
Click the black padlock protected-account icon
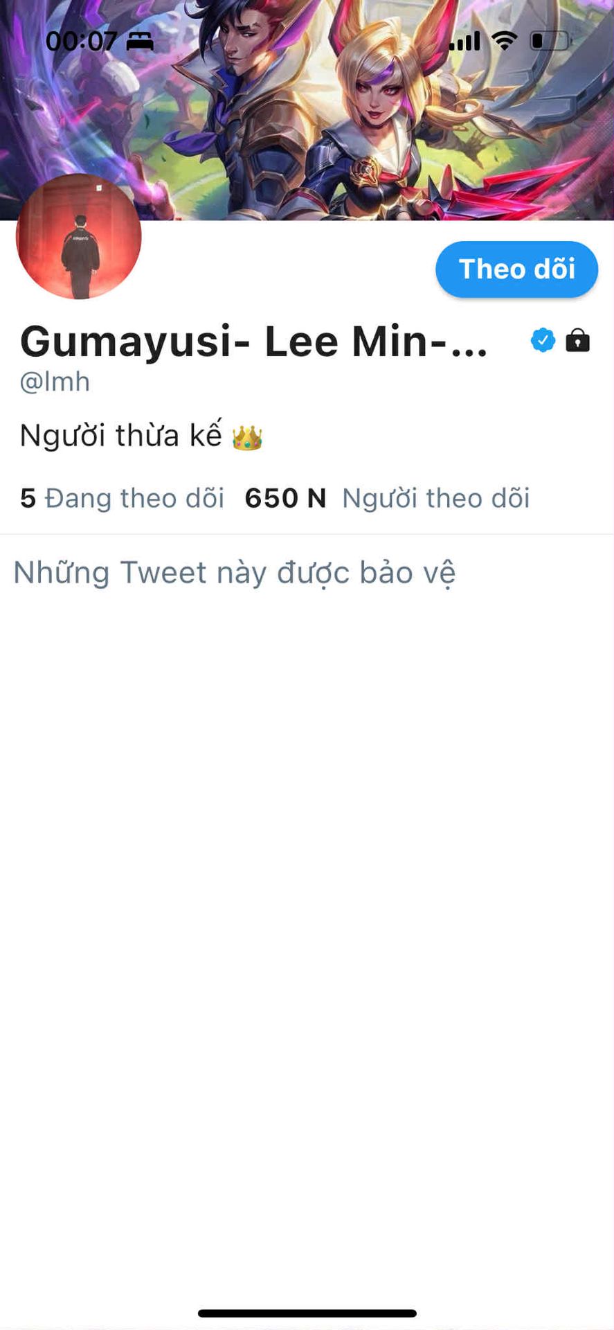(577, 340)
